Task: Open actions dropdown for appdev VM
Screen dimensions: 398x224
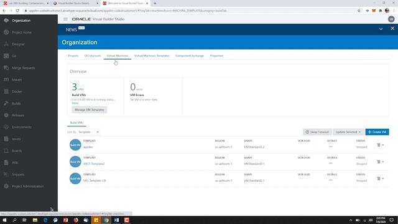Action: 380,145
